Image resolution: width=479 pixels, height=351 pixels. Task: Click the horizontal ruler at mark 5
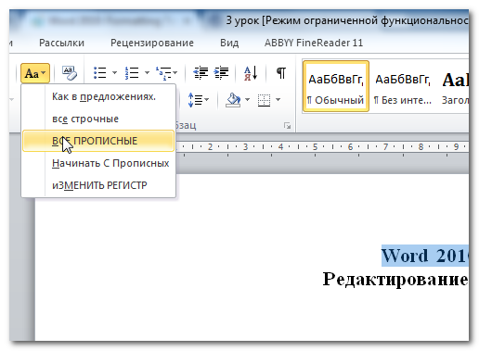[x=315, y=147]
